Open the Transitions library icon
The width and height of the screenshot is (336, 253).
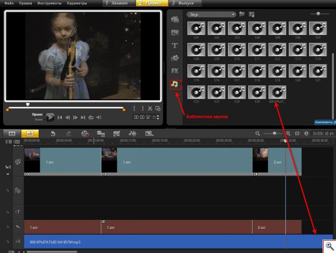click(175, 32)
